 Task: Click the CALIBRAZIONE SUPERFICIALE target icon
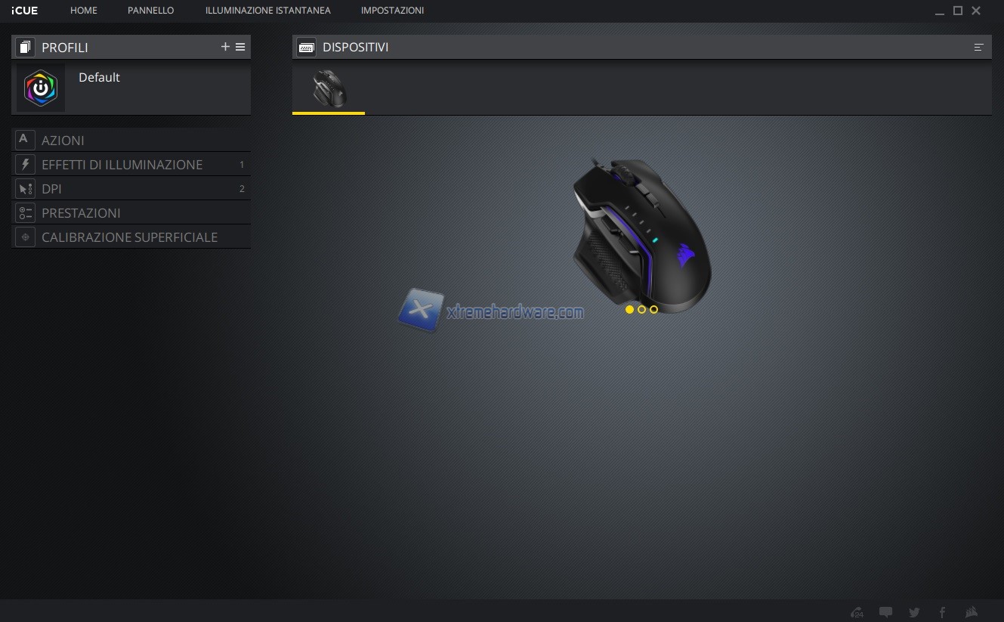(25, 237)
